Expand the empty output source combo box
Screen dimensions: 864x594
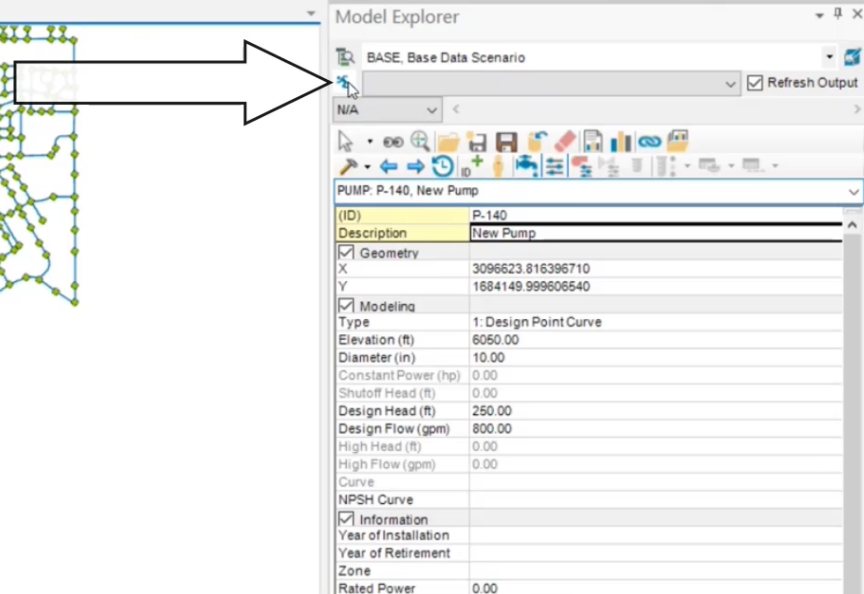[730, 84]
